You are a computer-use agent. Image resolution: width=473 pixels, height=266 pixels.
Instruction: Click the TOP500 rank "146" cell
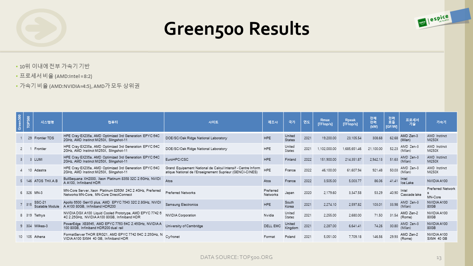pos(29,181)
